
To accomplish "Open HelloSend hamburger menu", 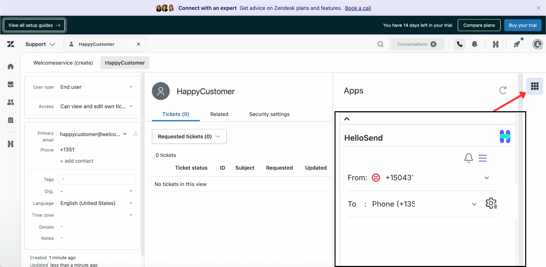I will click(x=483, y=158).
